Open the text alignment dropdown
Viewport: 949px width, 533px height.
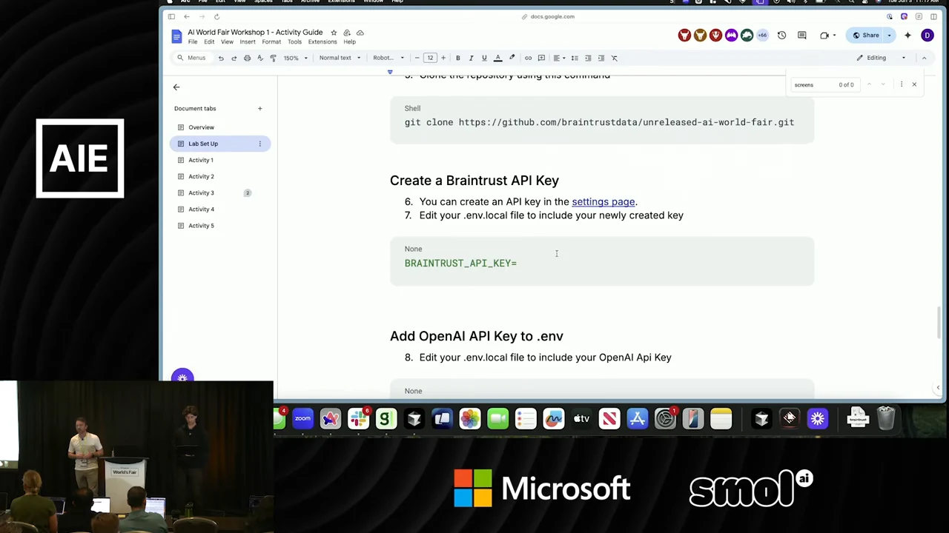pos(558,58)
